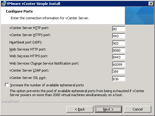Viewport: 155px width, 116px height.
Task: Click the VMware installer icon in title bar
Action: pyautogui.click(x=4, y=4)
